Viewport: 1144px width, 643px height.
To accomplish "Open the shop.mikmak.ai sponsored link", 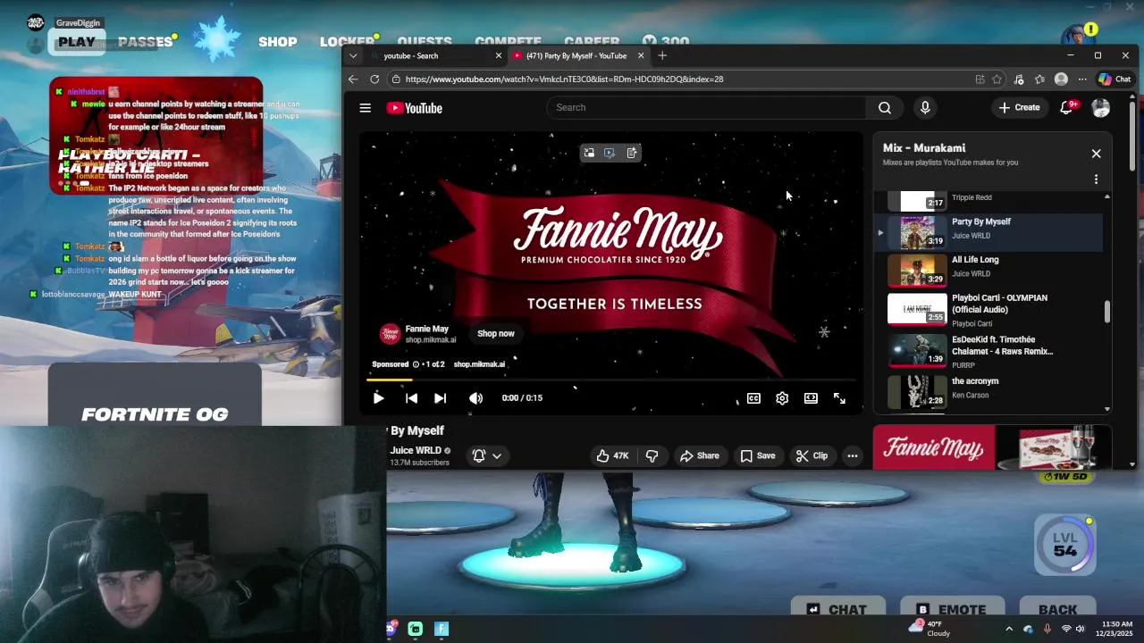I will click(x=479, y=364).
